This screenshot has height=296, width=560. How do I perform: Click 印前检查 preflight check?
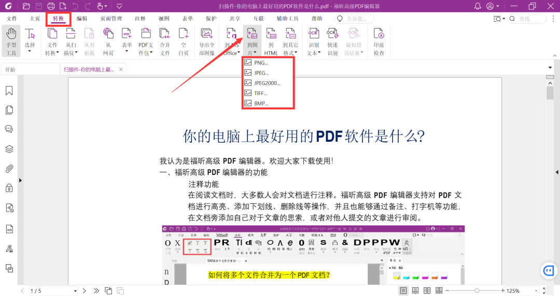(379, 41)
